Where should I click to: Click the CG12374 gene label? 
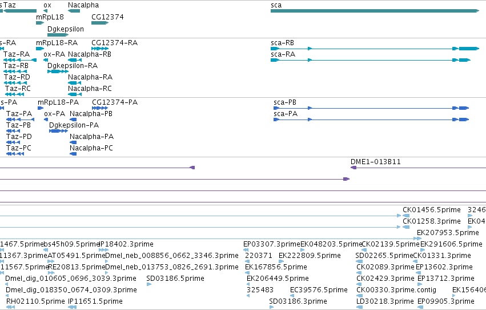pyautogui.click(x=107, y=17)
